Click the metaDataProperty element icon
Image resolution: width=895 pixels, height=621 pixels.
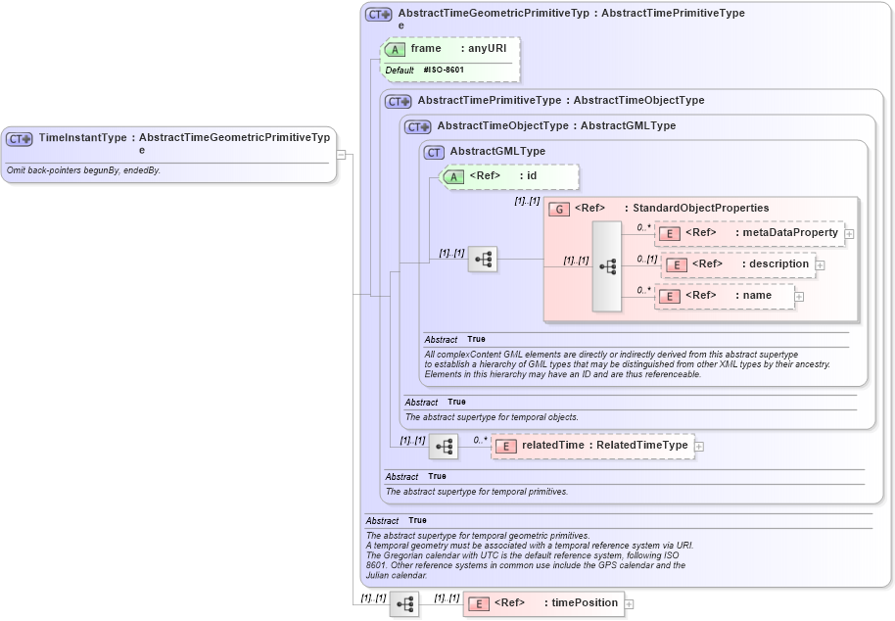click(670, 234)
